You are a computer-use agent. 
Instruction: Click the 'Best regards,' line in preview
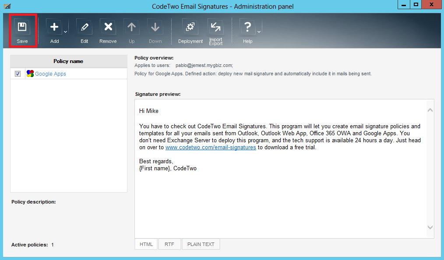click(156, 161)
